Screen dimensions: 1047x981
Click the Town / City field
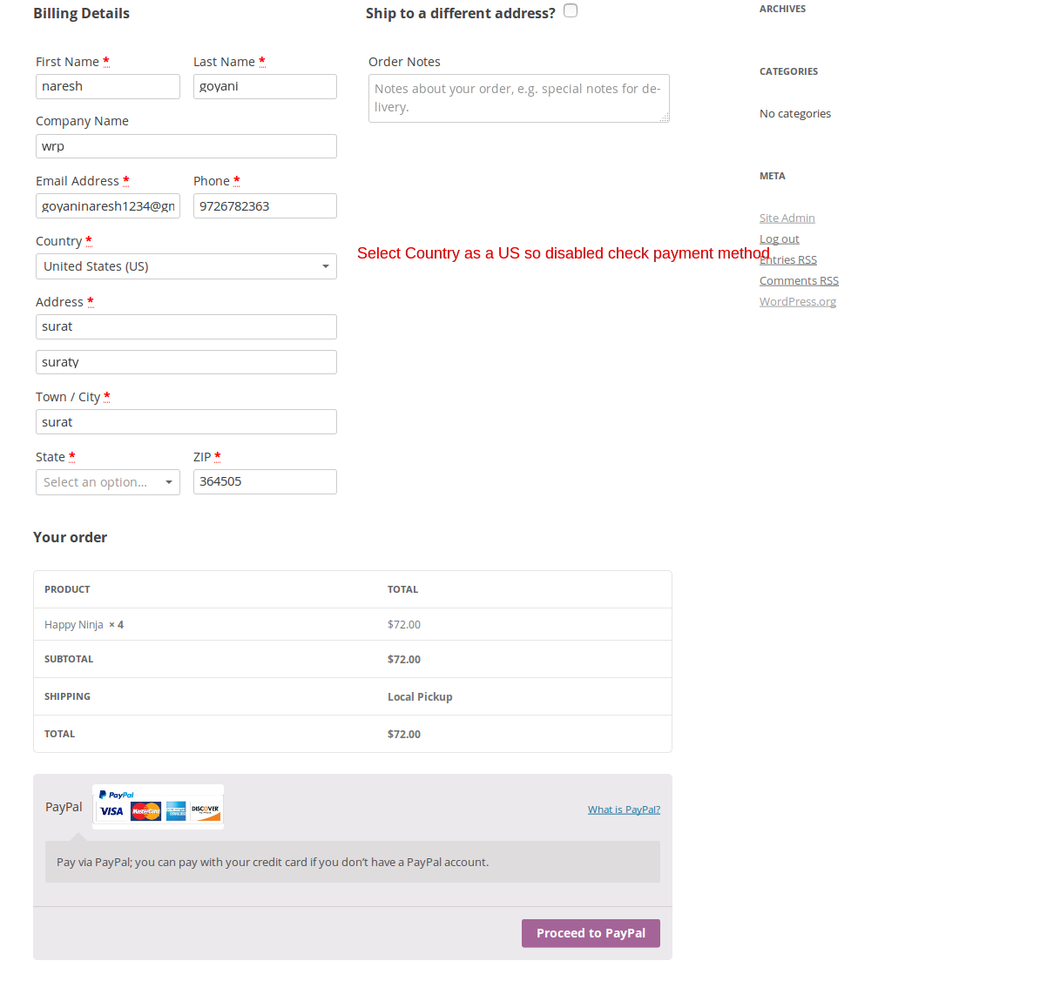point(186,422)
